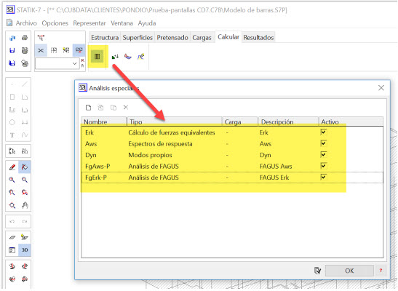Viewport: 398px width, 291px height.
Task: Click the Tipo column header
Action: pyautogui.click(x=175, y=121)
